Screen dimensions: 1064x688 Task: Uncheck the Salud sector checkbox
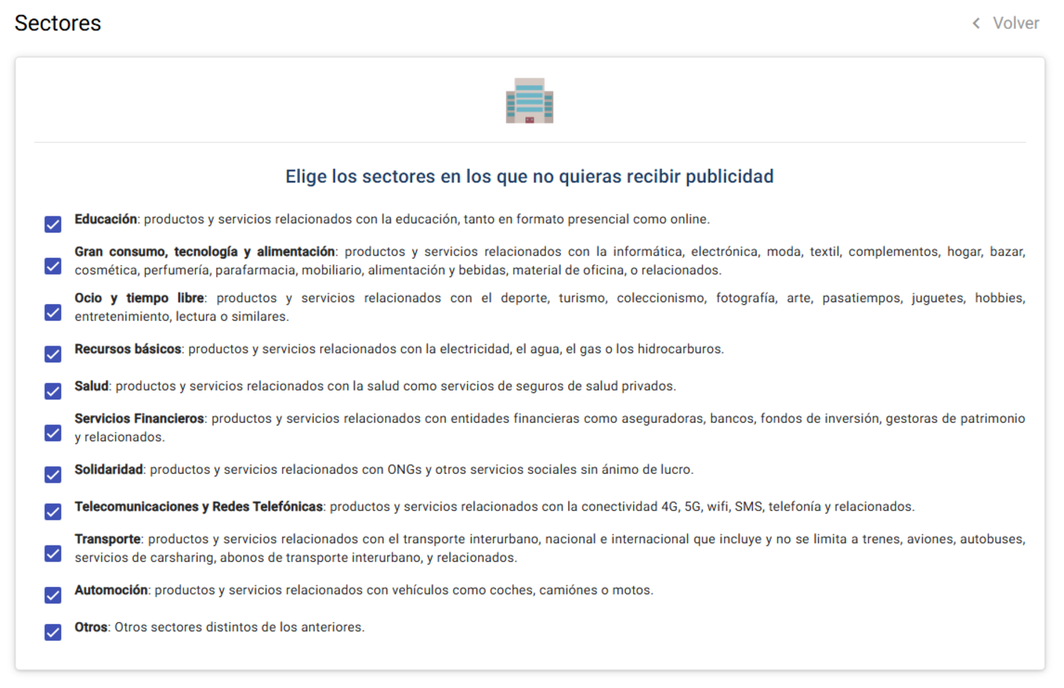click(52, 391)
